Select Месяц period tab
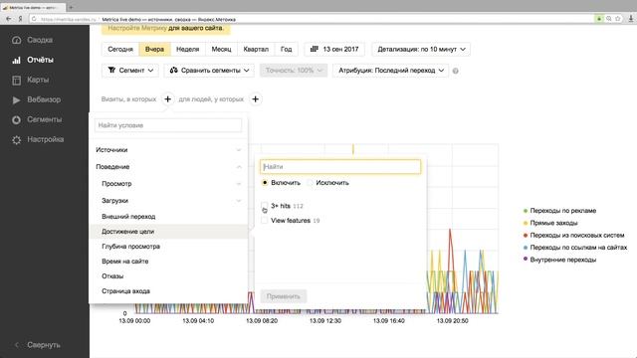The image size is (637, 358). [x=221, y=49]
